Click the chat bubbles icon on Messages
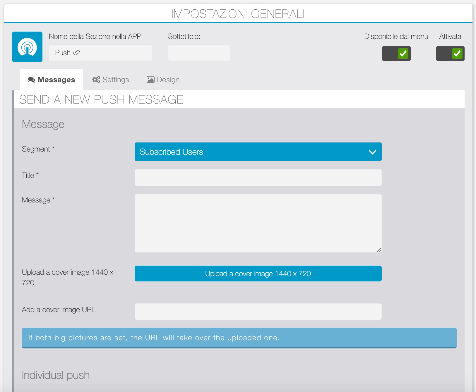This screenshot has height=392, width=476. 31,80
